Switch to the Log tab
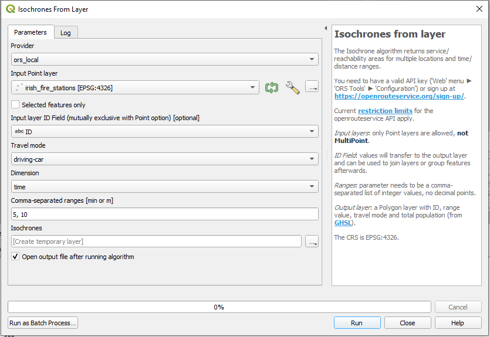The height and width of the screenshot is (337, 490). coord(66,33)
